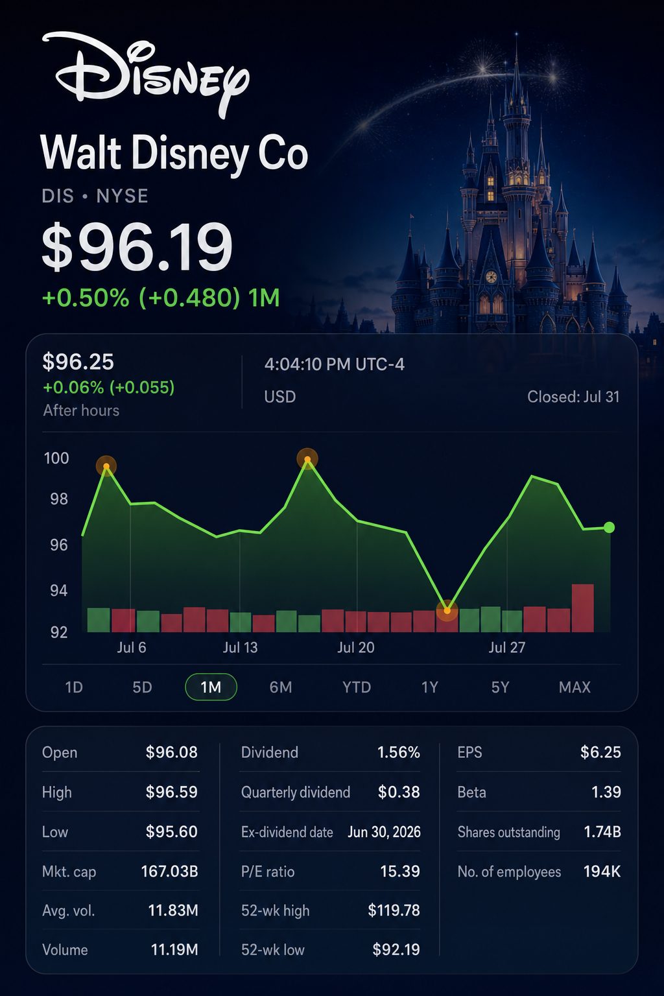The height and width of the screenshot is (996, 664).
Task: Click the P/E ratio label
Action: point(268,871)
